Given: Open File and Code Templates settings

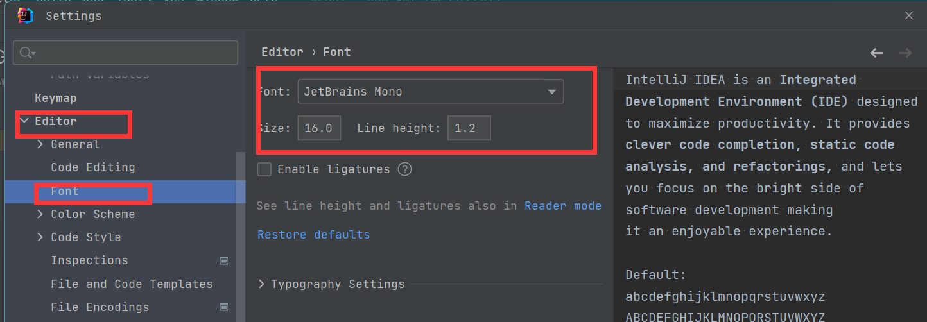Looking at the screenshot, I should pos(132,284).
